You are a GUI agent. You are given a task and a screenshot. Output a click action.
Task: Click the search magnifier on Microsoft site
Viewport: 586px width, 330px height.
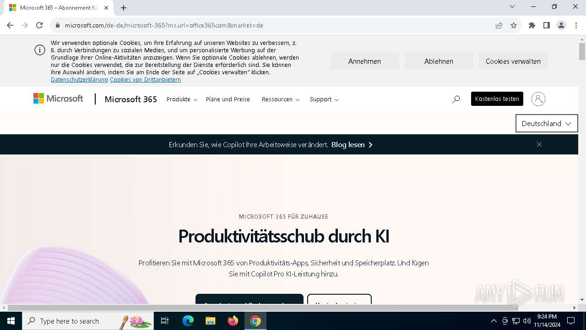pos(456,99)
